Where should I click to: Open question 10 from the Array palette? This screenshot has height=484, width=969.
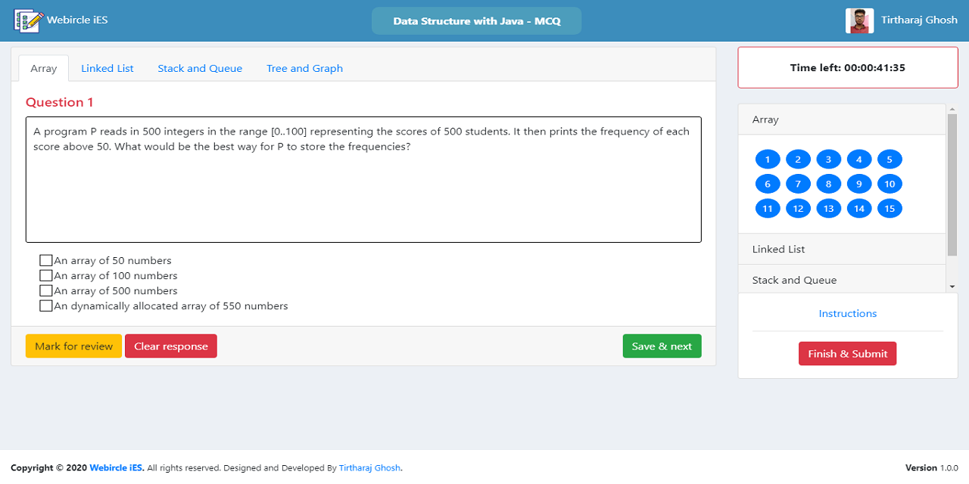[890, 183]
